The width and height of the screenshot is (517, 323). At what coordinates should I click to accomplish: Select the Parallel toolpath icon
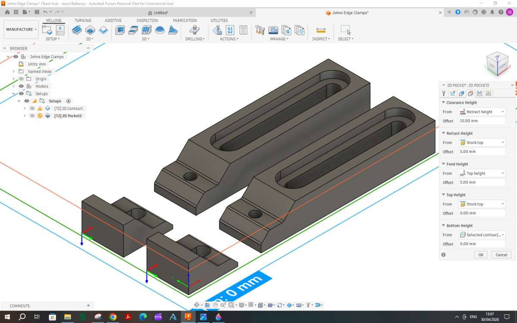coord(146,30)
